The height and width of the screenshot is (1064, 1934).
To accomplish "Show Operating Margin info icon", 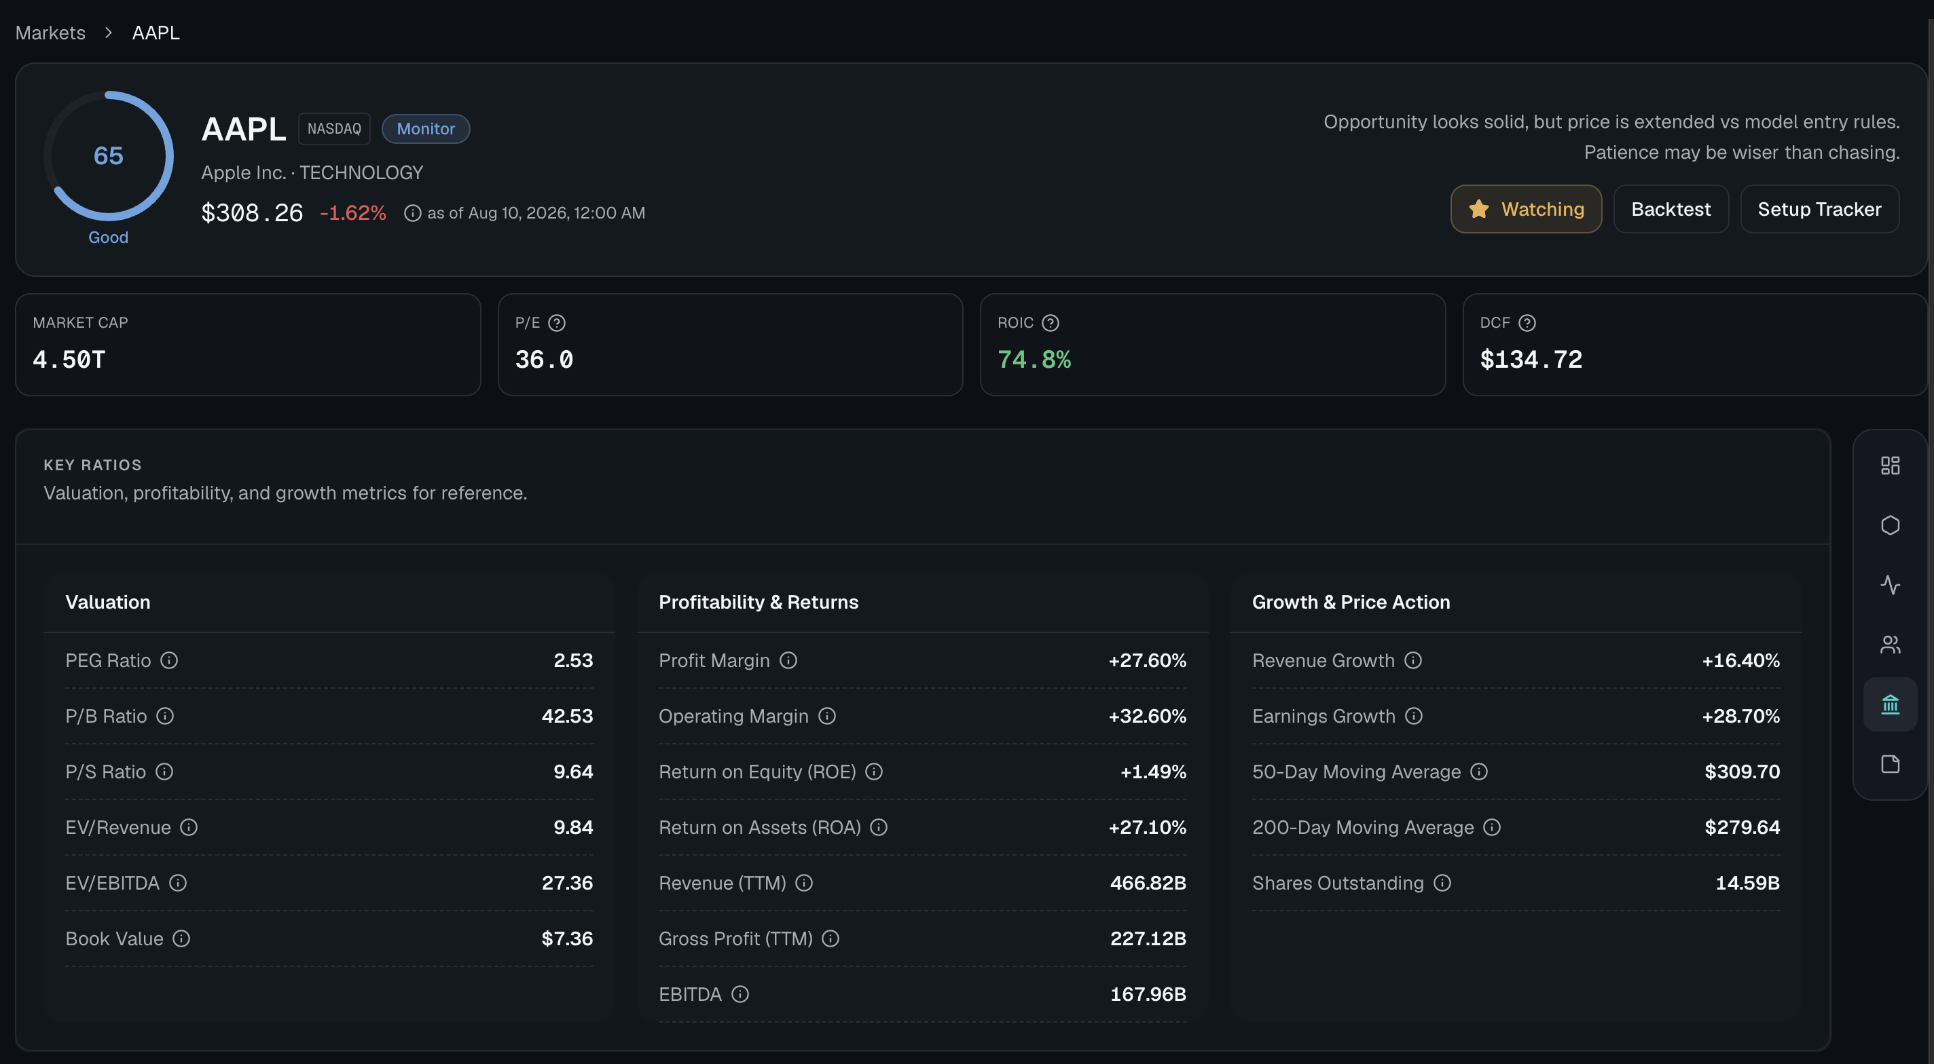I will [827, 716].
